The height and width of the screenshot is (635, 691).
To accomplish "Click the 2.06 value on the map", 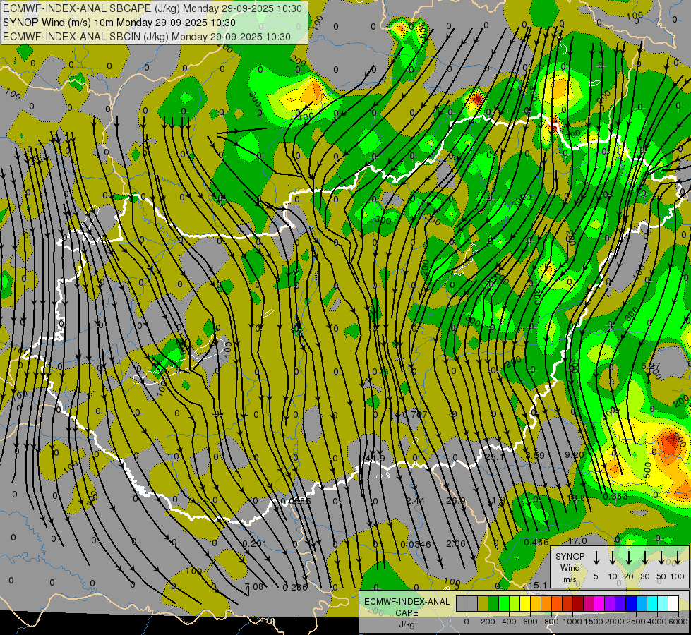I will (456, 543).
